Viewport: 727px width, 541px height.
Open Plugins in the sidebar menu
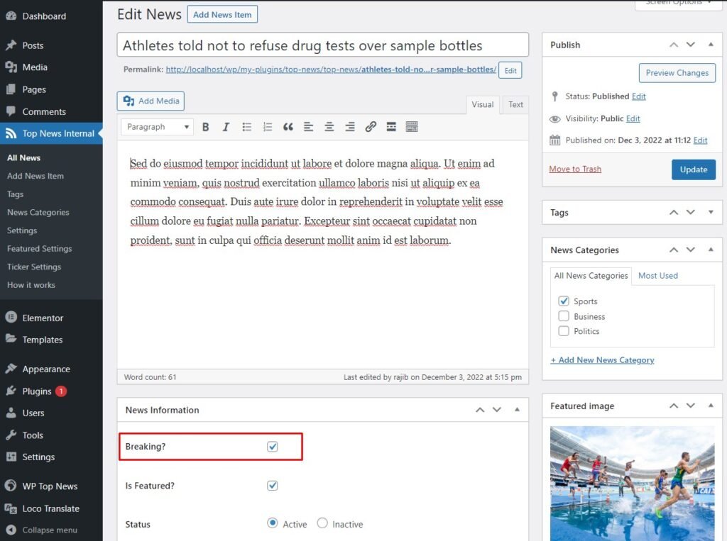[37, 391]
